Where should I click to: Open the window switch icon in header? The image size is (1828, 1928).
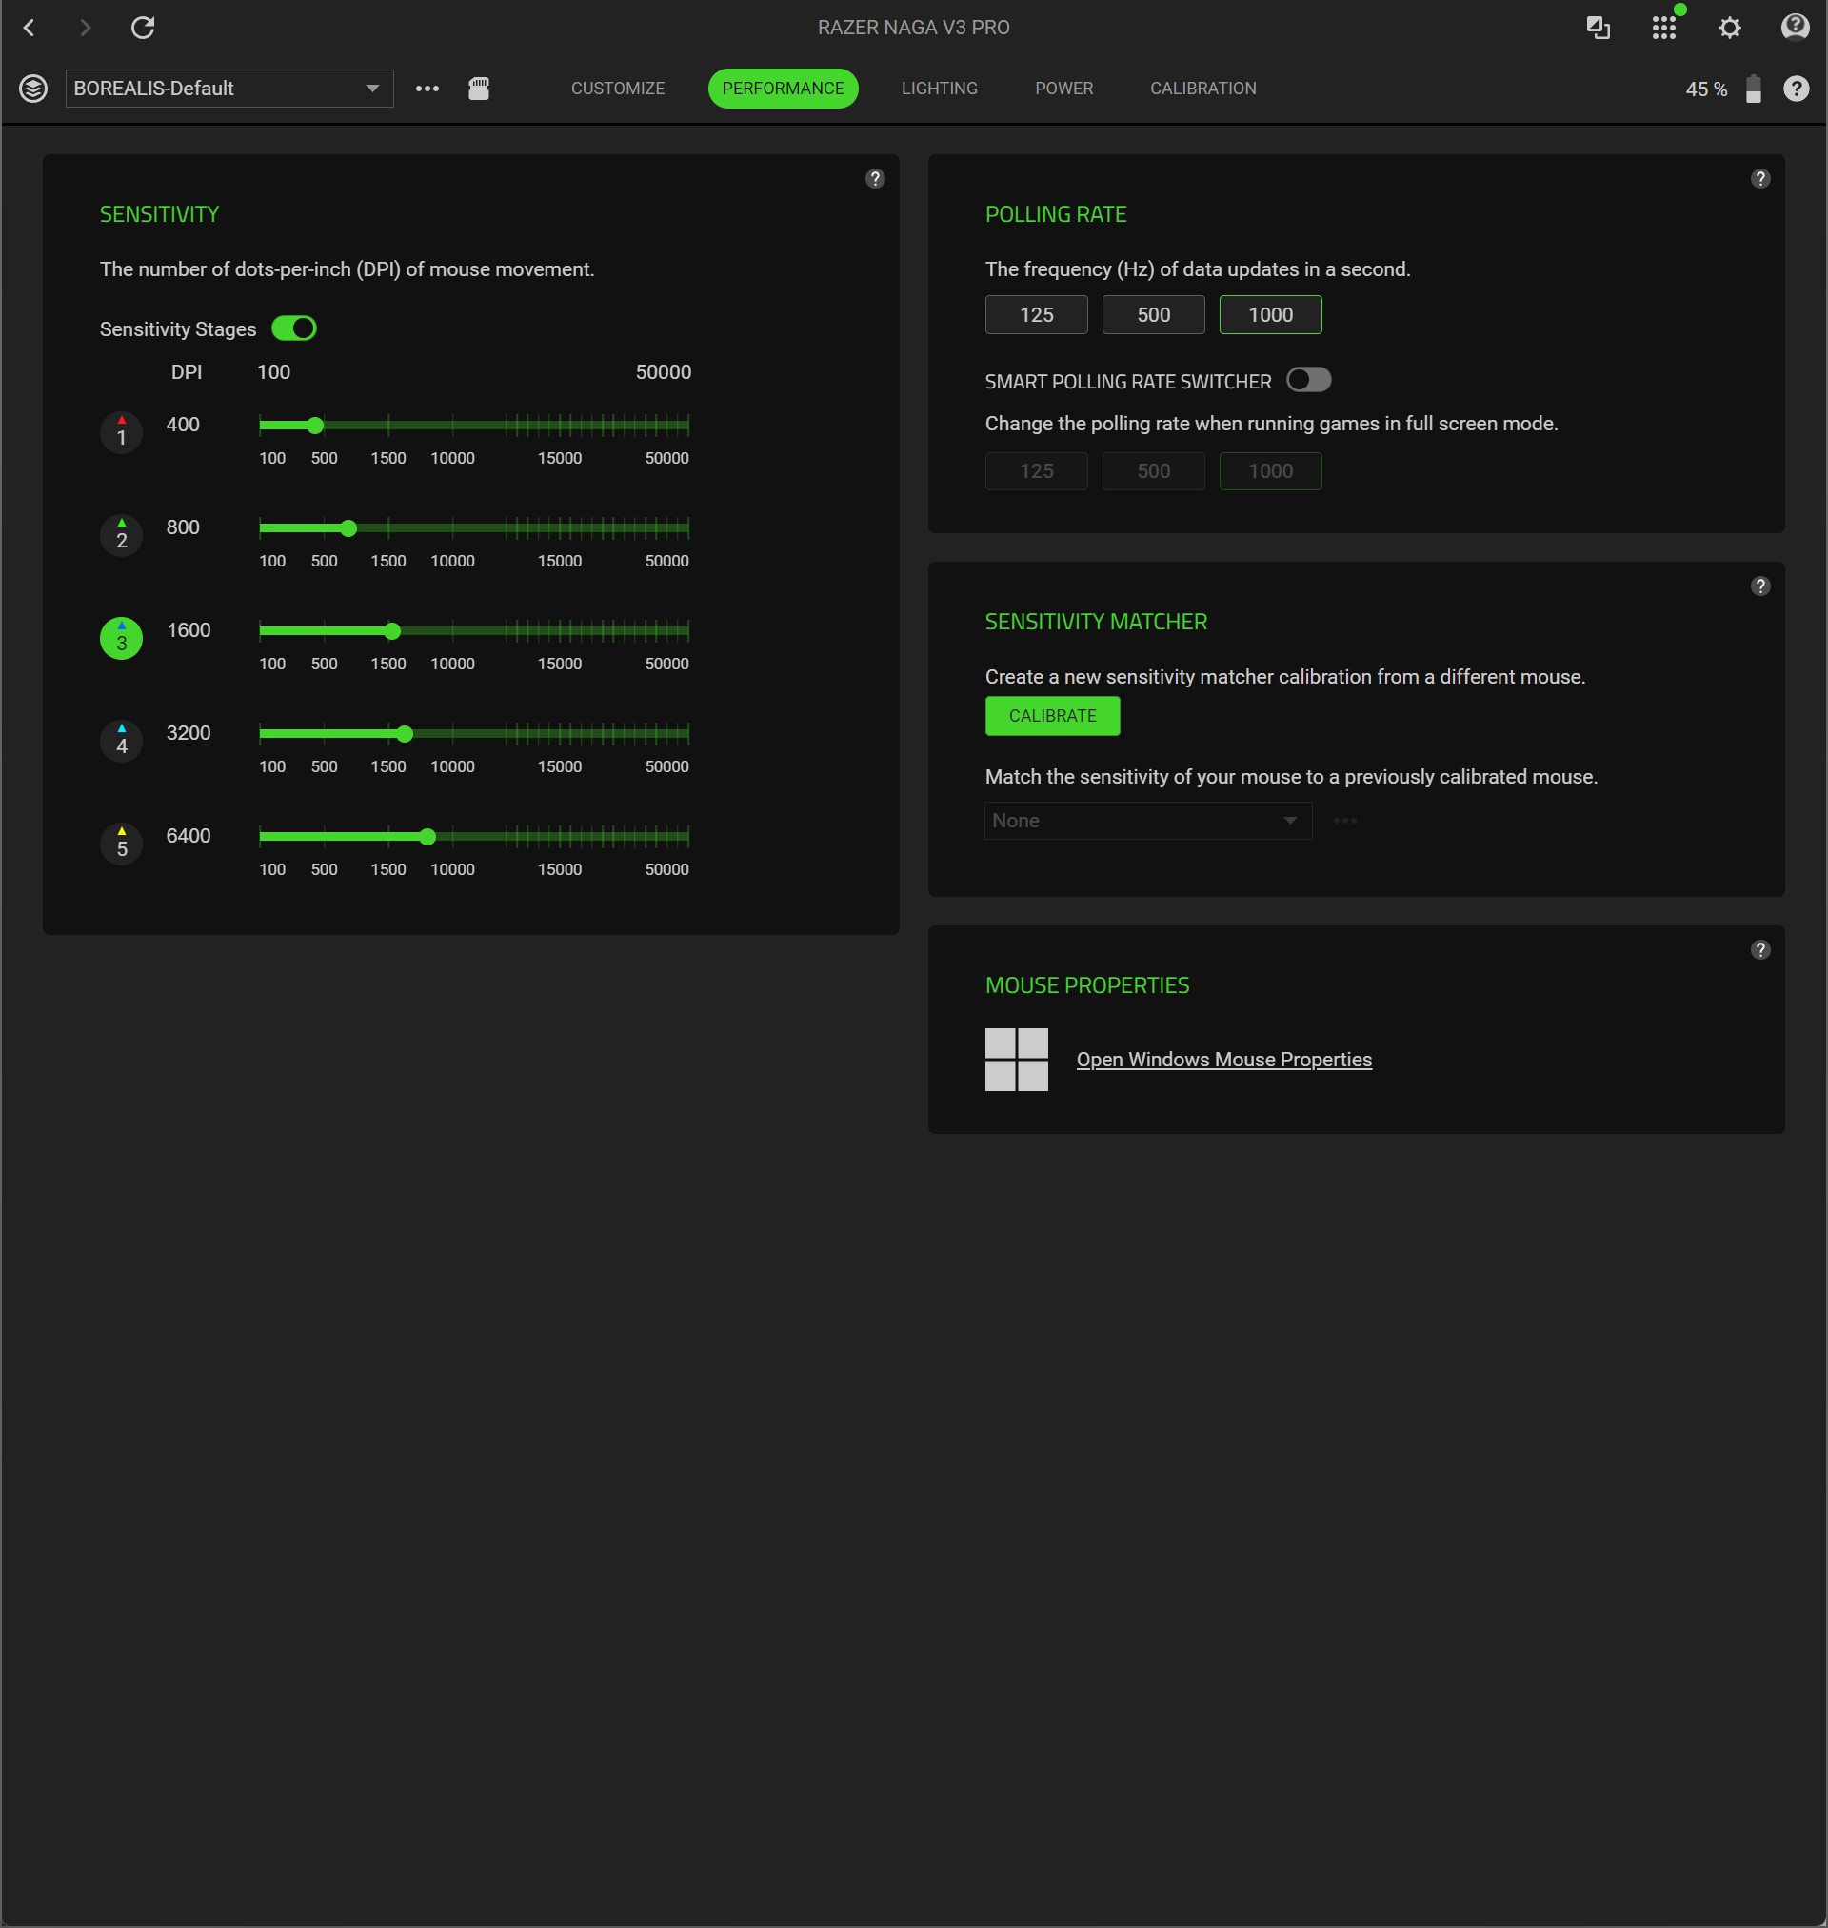coord(1598,28)
